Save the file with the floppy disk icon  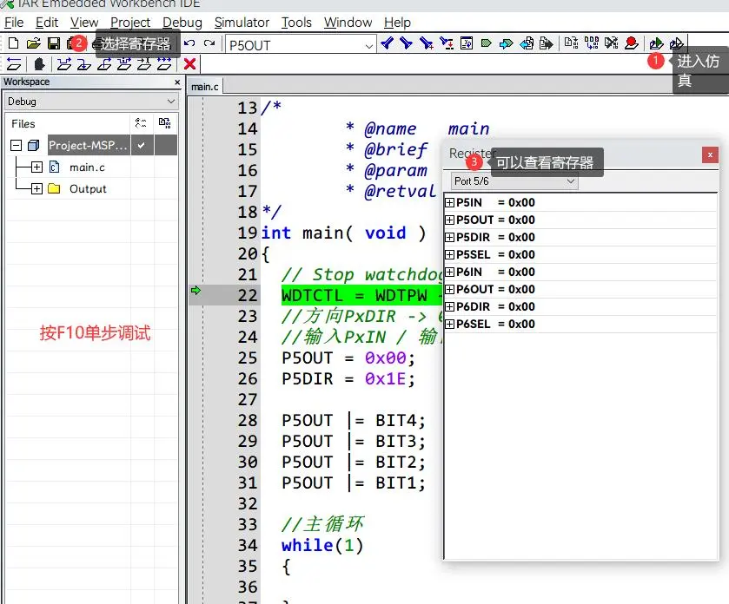(53, 43)
